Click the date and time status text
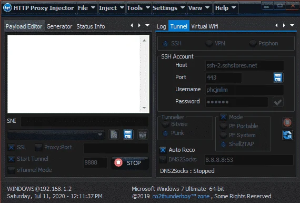 coord(55,196)
